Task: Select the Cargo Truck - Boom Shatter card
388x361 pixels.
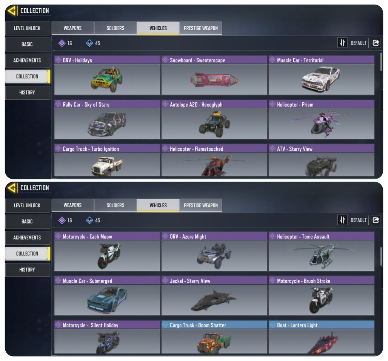Action: coord(214,337)
